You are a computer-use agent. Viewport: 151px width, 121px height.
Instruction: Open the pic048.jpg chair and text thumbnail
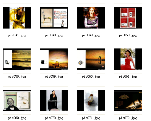tap(54, 18)
